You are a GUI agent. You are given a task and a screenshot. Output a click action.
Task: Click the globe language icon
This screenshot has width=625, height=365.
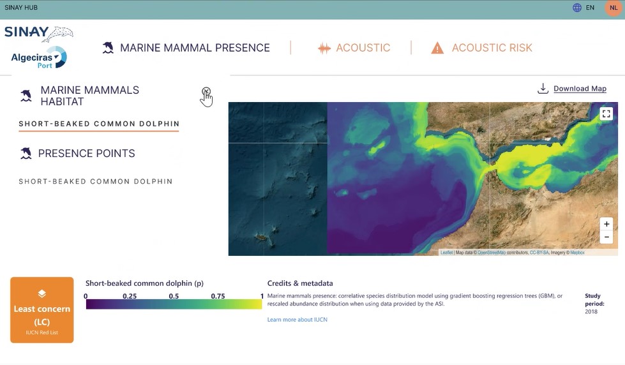tap(577, 8)
